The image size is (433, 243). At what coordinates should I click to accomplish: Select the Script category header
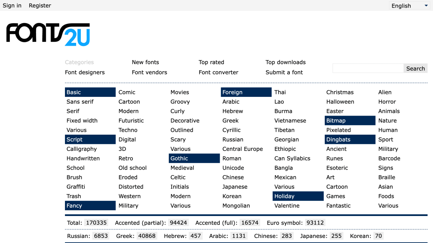coord(90,139)
